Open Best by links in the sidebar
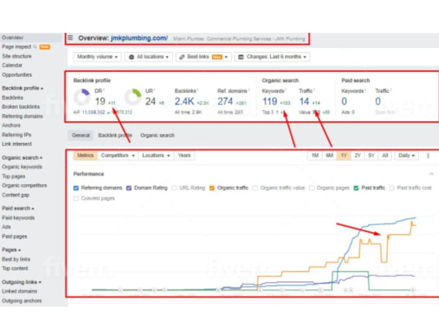The width and height of the screenshot is (439, 329). click(x=16, y=259)
